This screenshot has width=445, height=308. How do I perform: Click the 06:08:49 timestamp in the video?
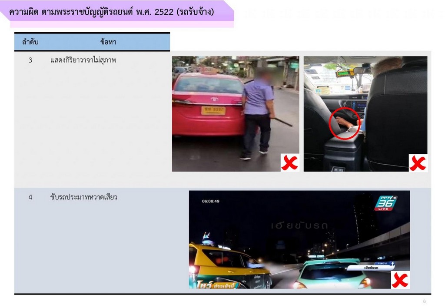tap(211, 201)
